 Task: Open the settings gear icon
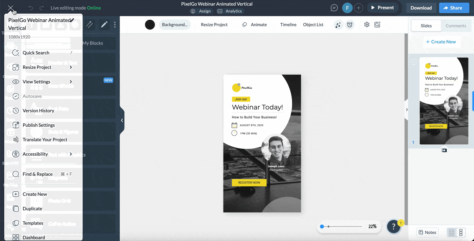point(367,24)
